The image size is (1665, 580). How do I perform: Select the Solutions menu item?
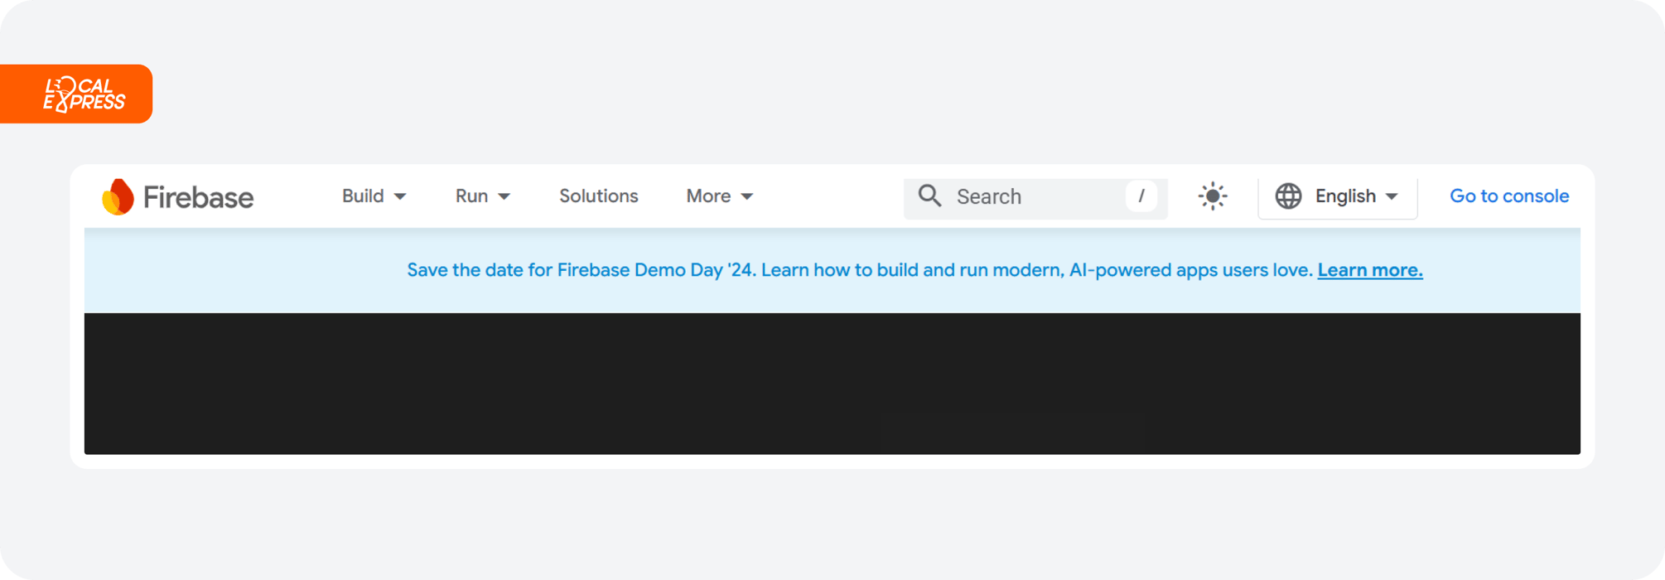coord(598,196)
